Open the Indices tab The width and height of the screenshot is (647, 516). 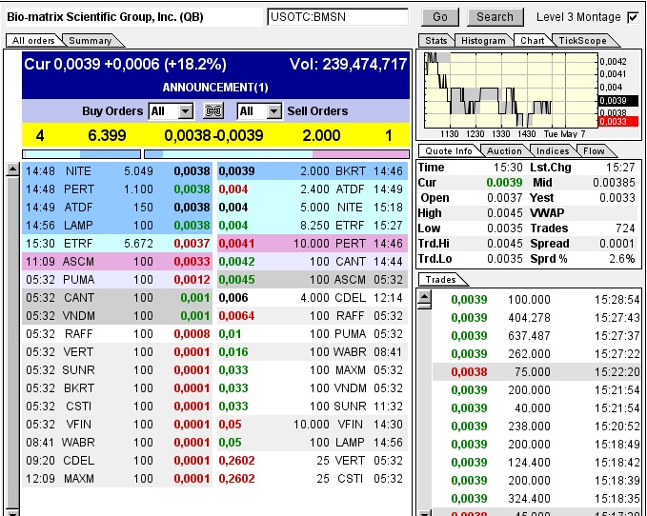pyautogui.click(x=553, y=150)
